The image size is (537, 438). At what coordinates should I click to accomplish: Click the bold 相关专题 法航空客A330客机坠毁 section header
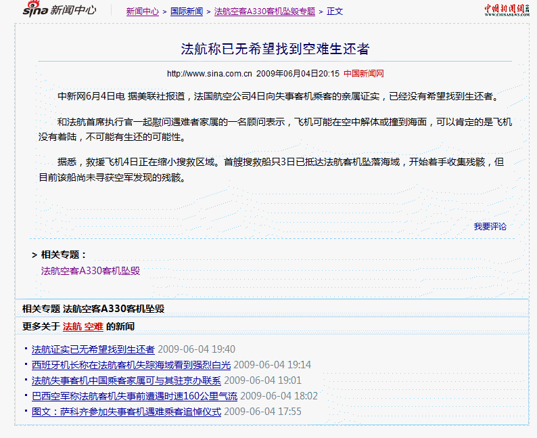tap(93, 309)
